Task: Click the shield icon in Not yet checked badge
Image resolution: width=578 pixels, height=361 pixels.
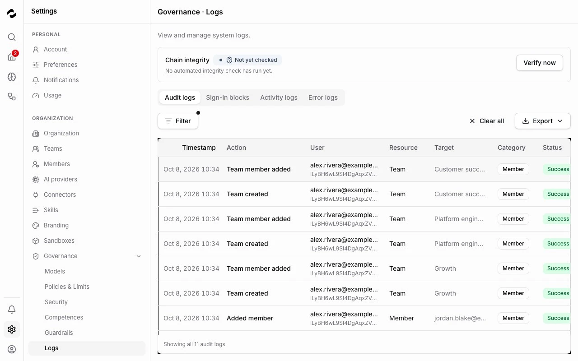Action: click(229, 60)
